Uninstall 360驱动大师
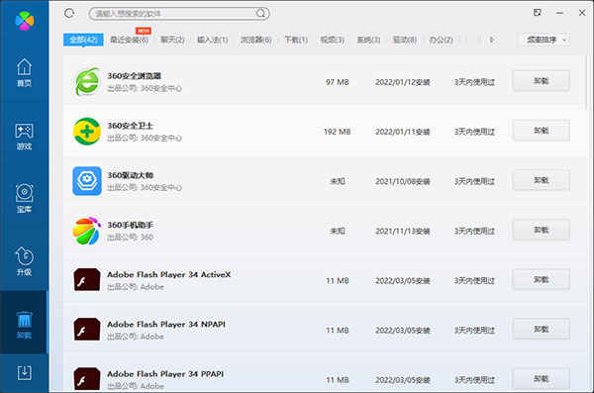Screen dimensions: 594x393 tap(541, 180)
